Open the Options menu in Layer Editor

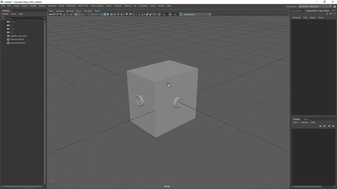304,122
